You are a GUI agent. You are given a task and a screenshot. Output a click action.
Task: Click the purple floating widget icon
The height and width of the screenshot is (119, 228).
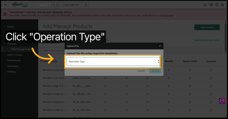pyautogui.click(x=222, y=101)
